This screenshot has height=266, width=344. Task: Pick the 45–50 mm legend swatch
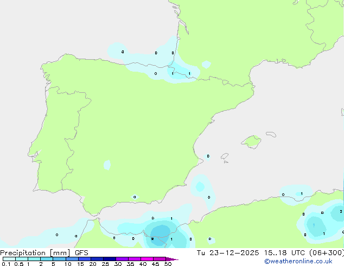click(160, 259)
